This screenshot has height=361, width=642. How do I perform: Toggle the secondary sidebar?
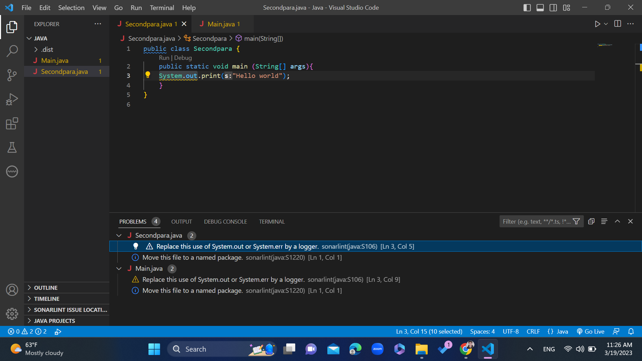click(x=553, y=7)
